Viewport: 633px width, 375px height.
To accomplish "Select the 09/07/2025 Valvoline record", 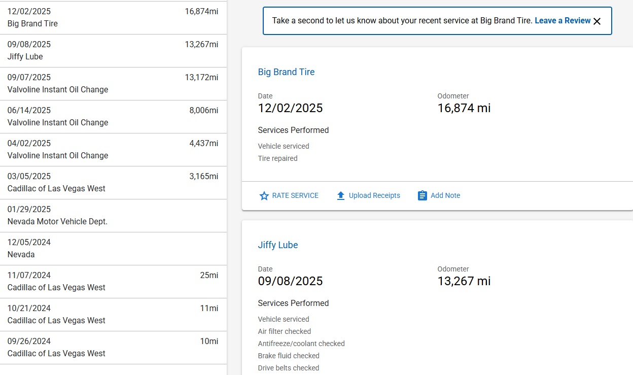I will [113, 84].
